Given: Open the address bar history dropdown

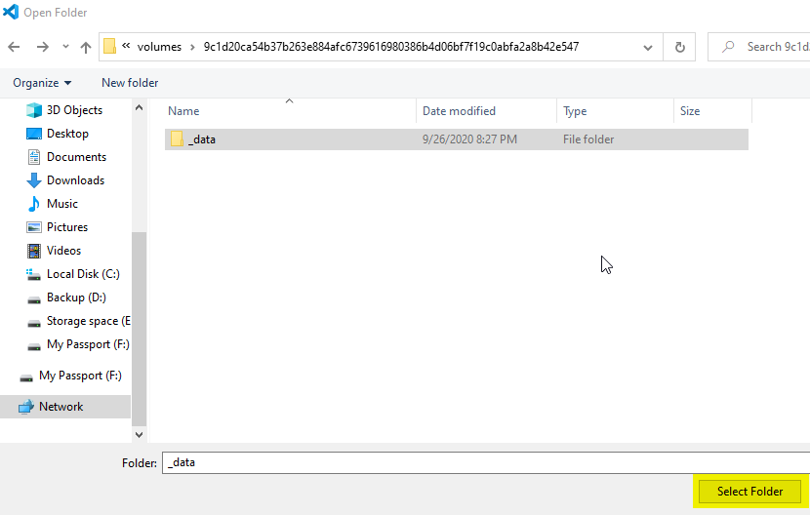Looking at the screenshot, I should point(648,47).
